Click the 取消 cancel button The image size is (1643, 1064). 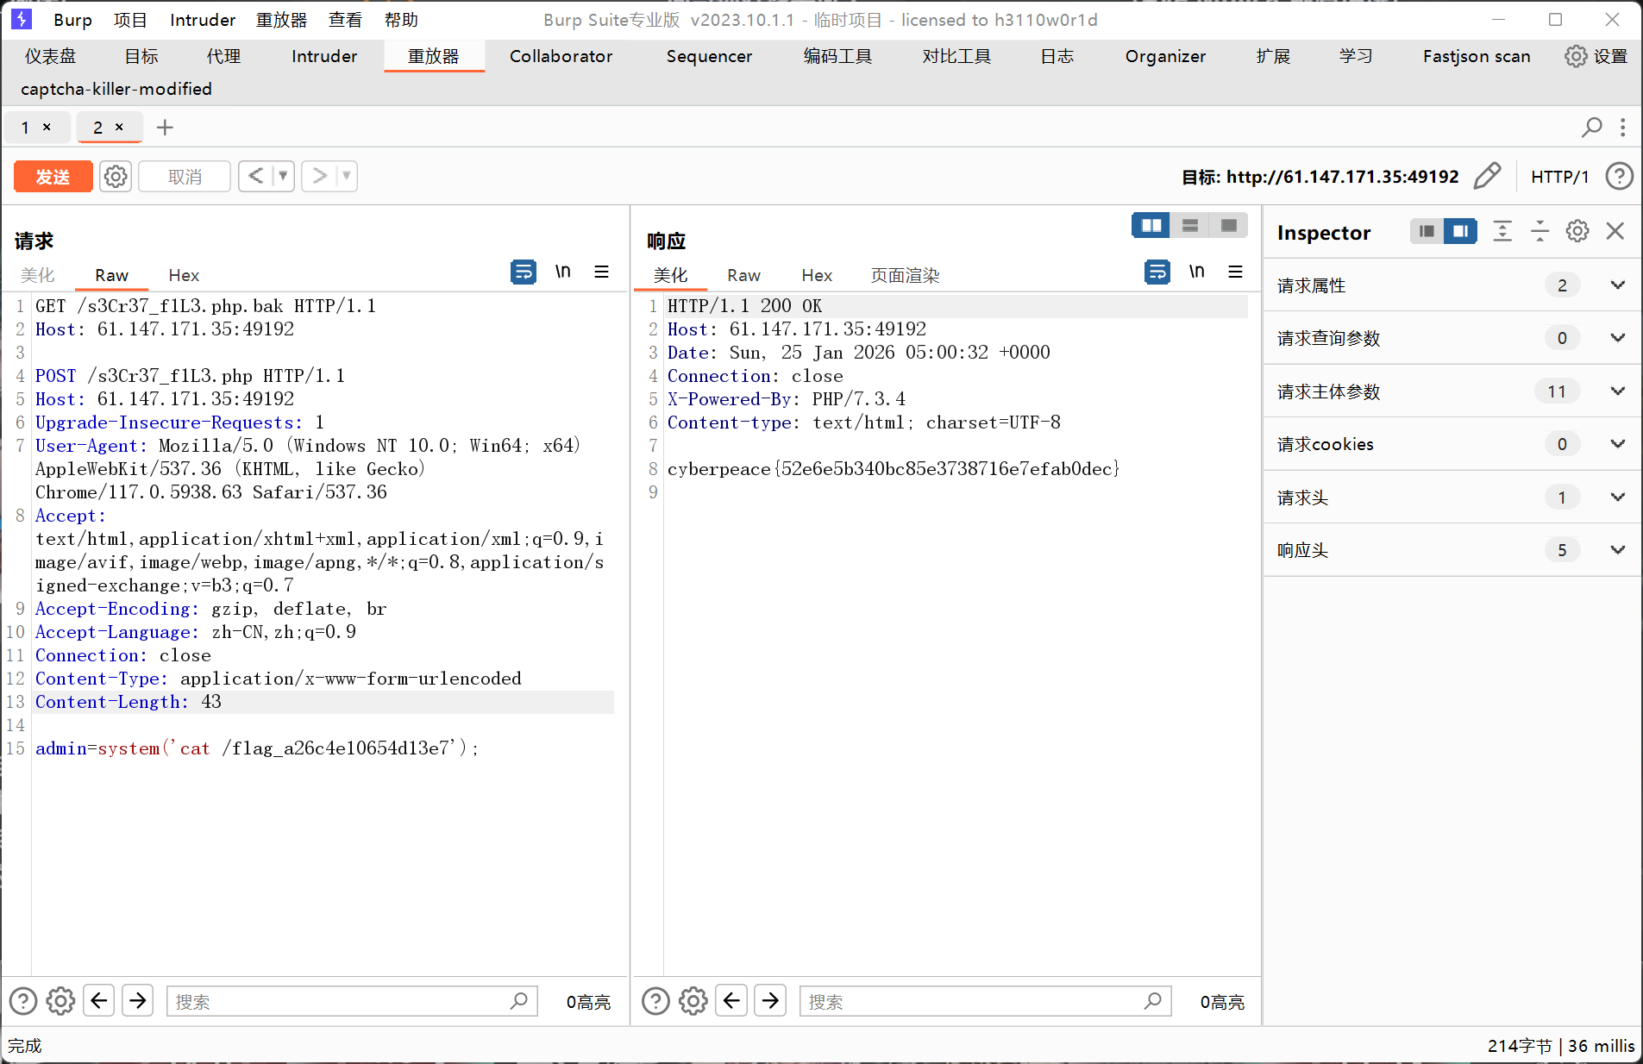185,177
